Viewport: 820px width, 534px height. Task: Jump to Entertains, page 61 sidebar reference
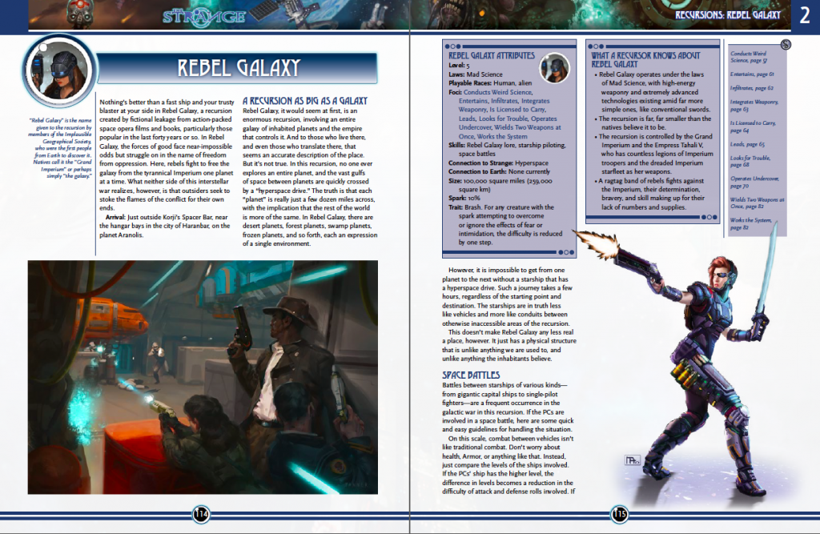(752, 74)
